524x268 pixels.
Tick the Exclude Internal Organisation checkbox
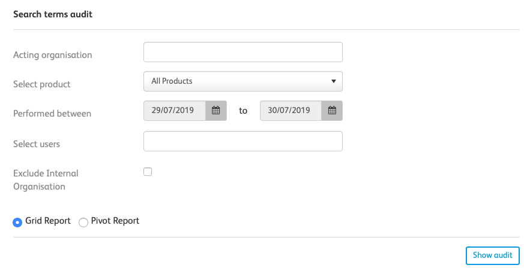148,172
